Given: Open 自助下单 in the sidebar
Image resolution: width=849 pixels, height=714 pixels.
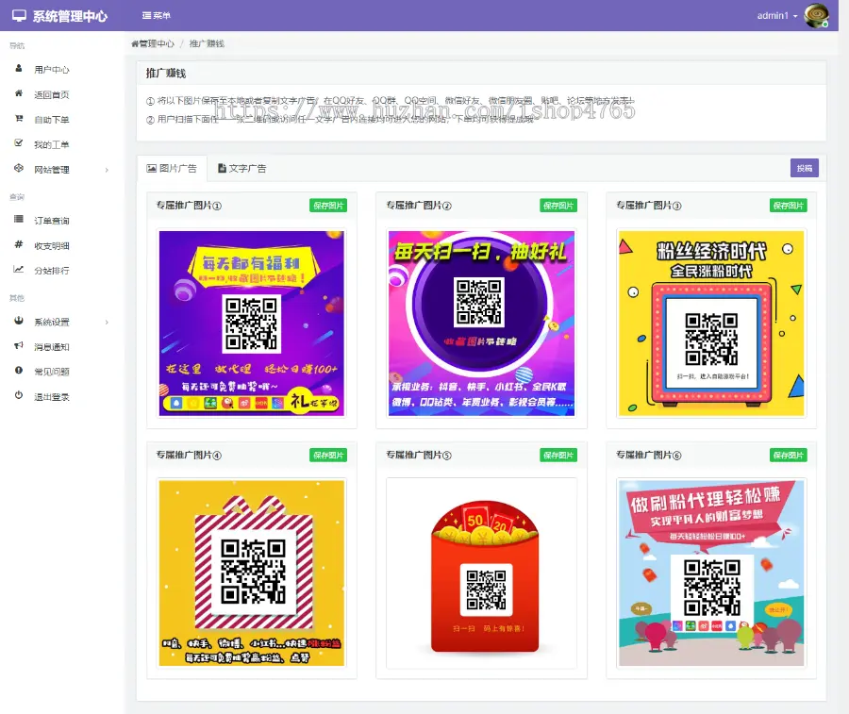Looking at the screenshot, I should point(52,120).
